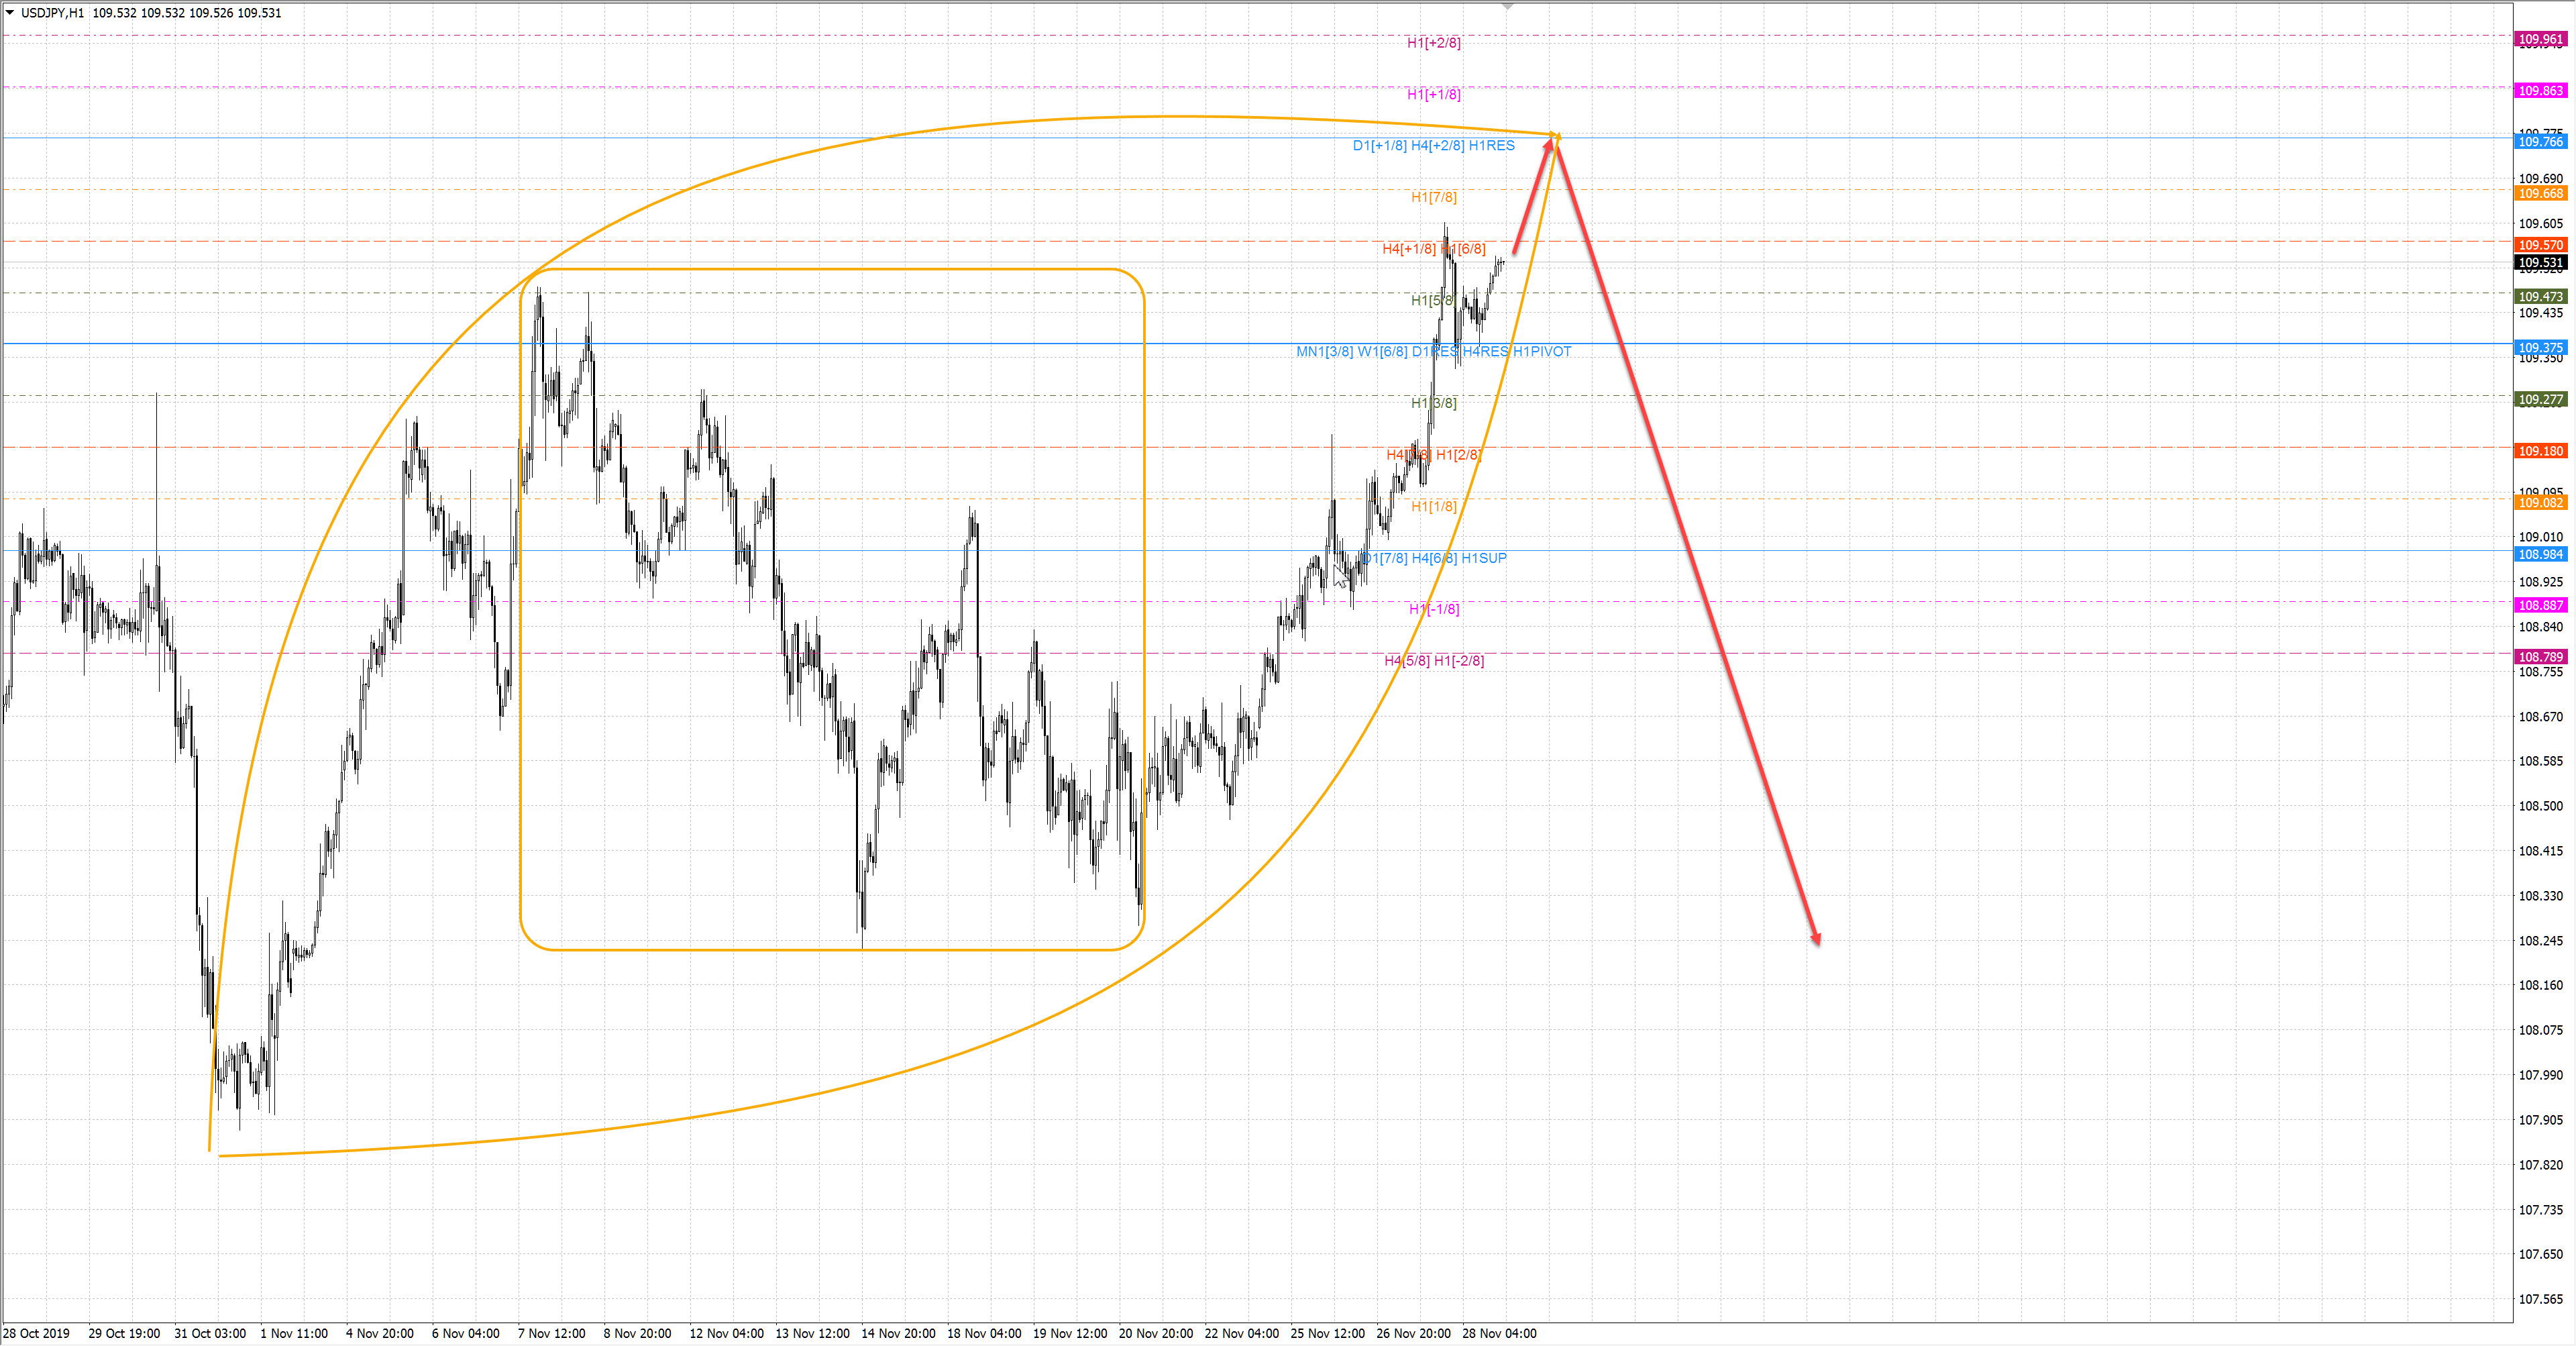Image resolution: width=2576 pixels, height=1346 pixels.
Task: Click the 7 Nov 12:00 date label
Action: point(551,1334)
